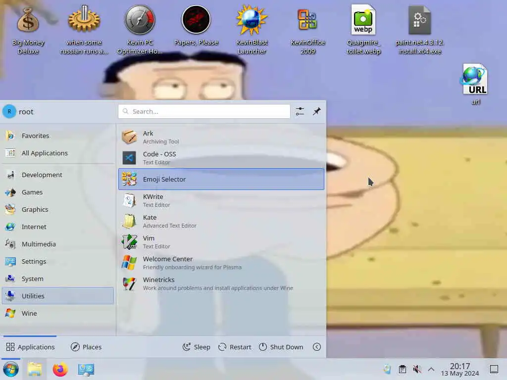The width and height of the screenshot is (507, 380).
Task: Launch Winetricks
Action: click(x=221, y=284)
